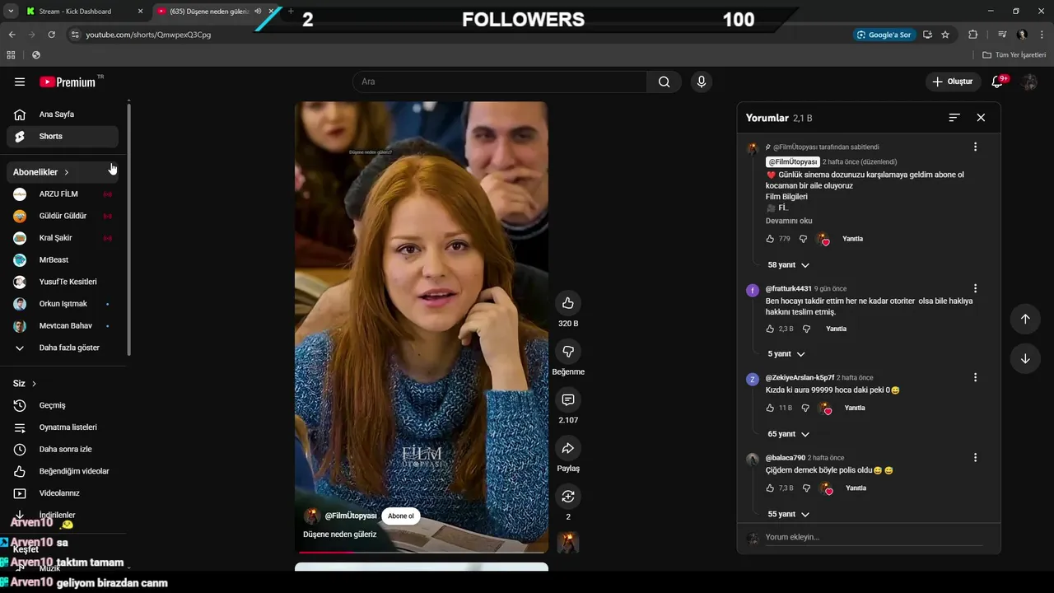Like the ZekiyeArslan comment with 11 B
Image resolution: width=1054 pixels, height=593 pixels.
tap(770, 408)
